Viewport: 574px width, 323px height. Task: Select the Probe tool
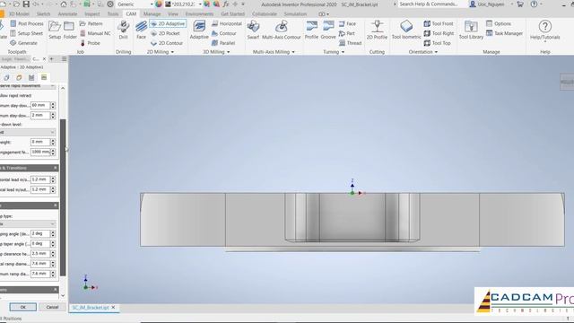[90, 43]
